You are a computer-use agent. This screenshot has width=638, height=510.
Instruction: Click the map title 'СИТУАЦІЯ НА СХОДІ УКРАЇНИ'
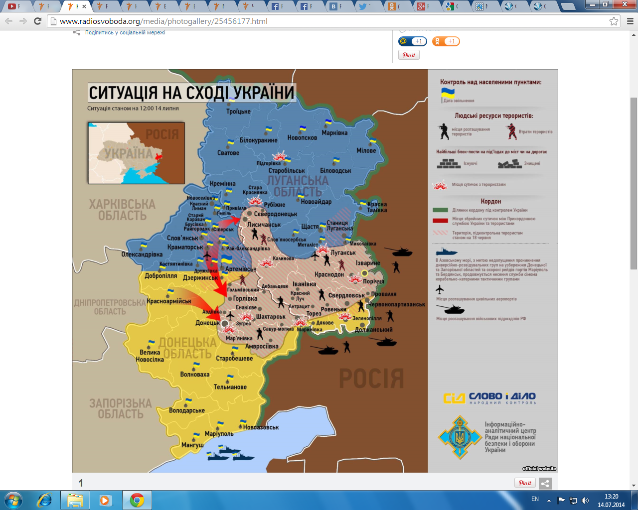pyautogui.click(x=192, y=93)
